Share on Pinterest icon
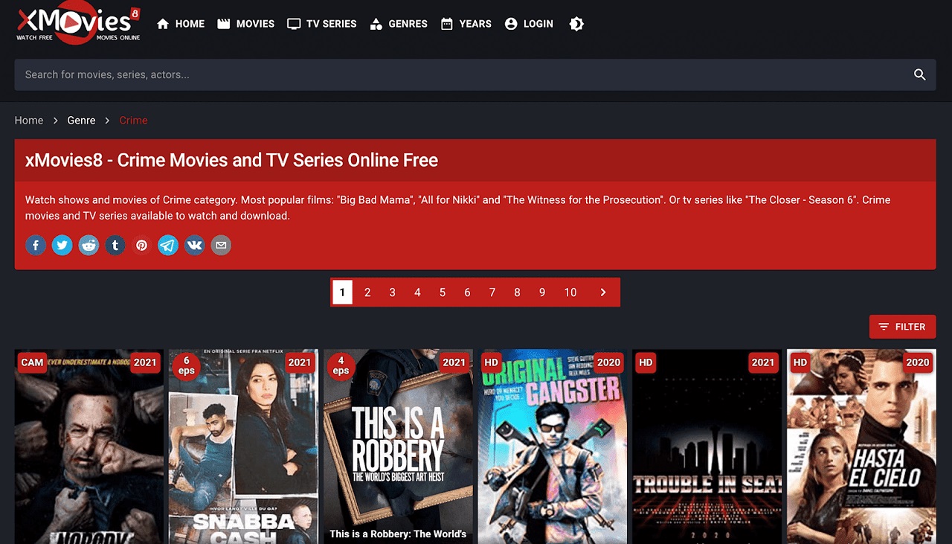Screen dimensions: 952x544 (x=141, y=245)
